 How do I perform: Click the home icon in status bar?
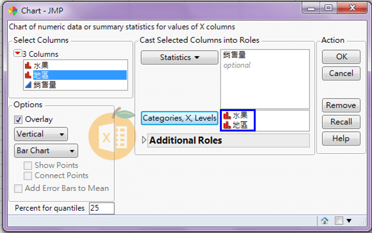coord(325,221)
